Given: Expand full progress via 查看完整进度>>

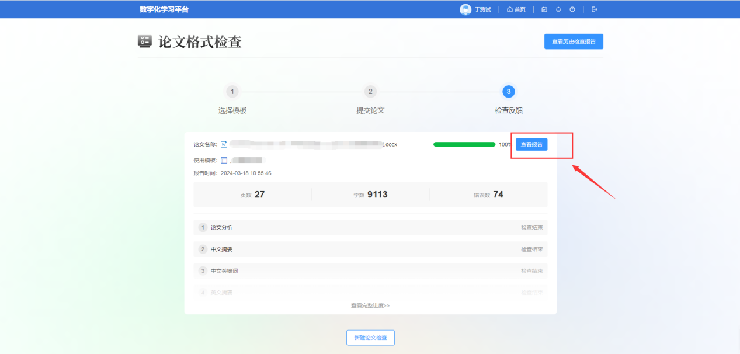Looking at the screenshot, I should [x=370, y=306].
